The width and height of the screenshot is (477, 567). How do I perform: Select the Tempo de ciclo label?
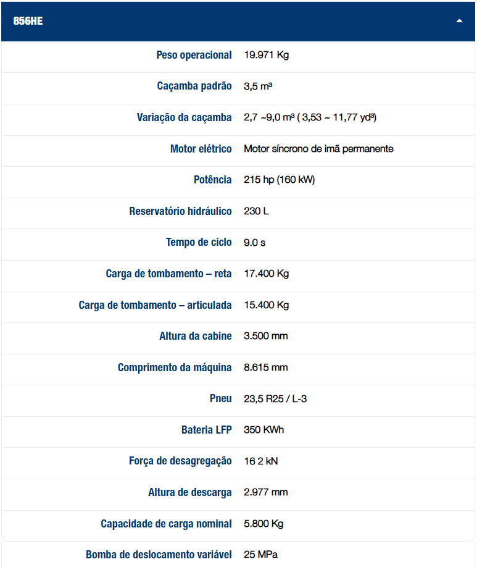[199, 242]
